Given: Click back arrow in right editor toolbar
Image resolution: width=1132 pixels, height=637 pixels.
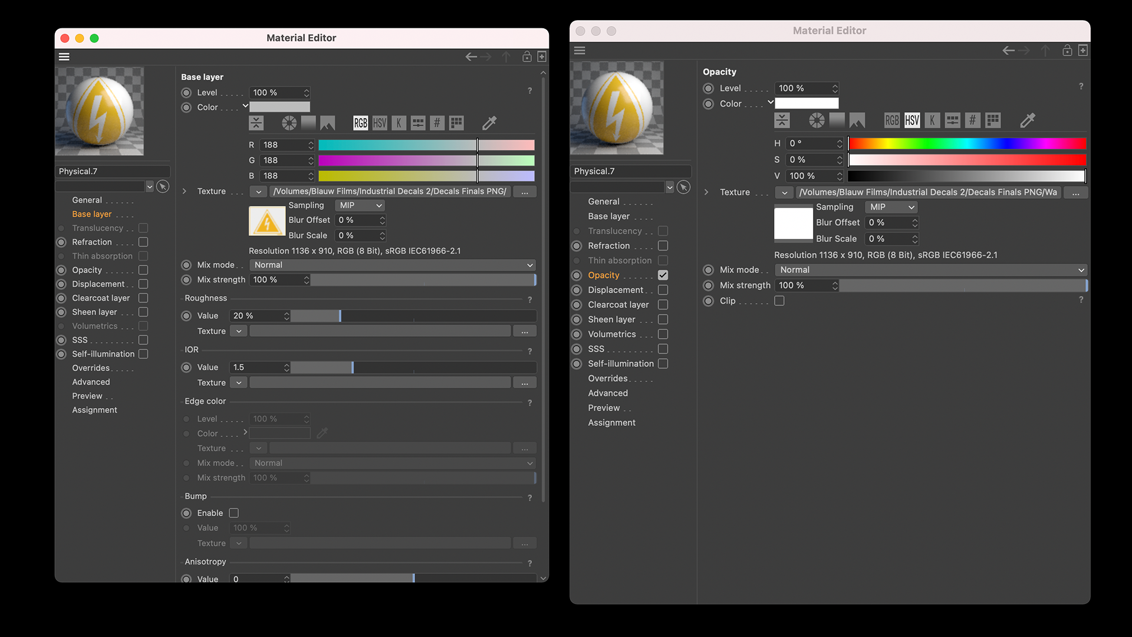Looking at the screenshot, I should [1008, 50].
